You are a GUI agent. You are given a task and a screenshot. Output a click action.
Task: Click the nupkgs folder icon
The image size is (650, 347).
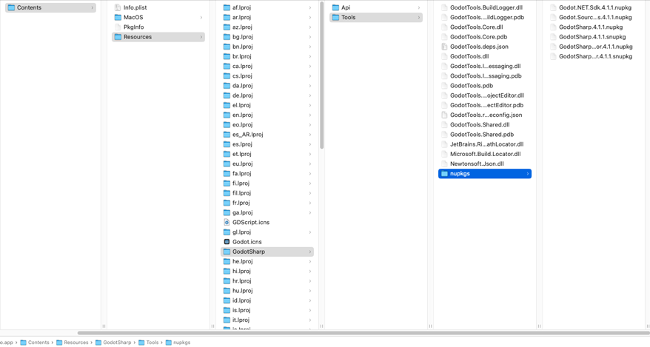click(444, 174)
